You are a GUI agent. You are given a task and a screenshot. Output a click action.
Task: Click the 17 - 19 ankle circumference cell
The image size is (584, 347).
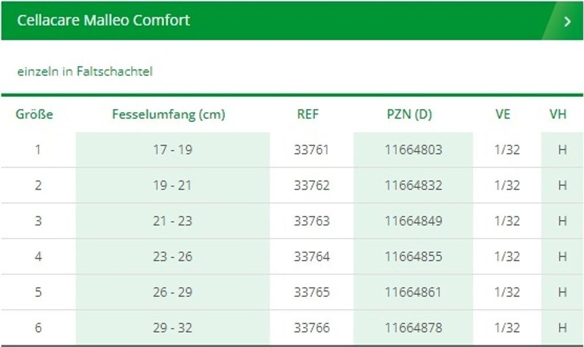pos(172,150)
